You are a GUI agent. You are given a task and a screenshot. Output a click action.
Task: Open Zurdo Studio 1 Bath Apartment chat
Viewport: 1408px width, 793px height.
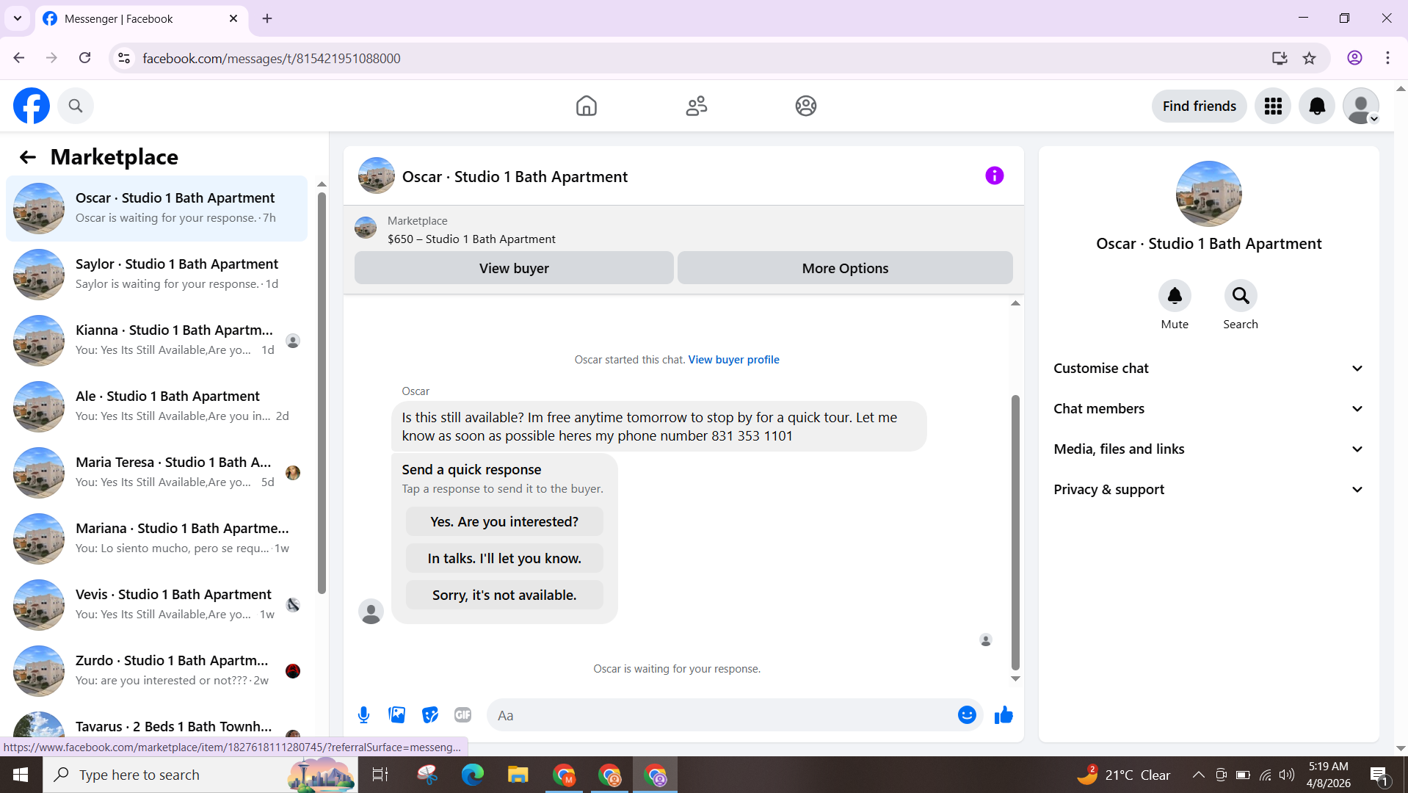[156, 670]
